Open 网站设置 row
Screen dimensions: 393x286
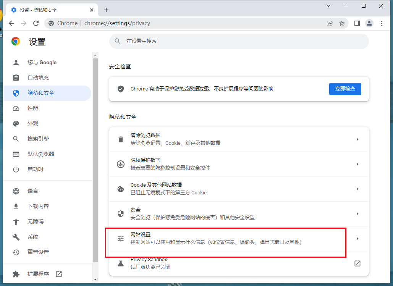[239, 239]
